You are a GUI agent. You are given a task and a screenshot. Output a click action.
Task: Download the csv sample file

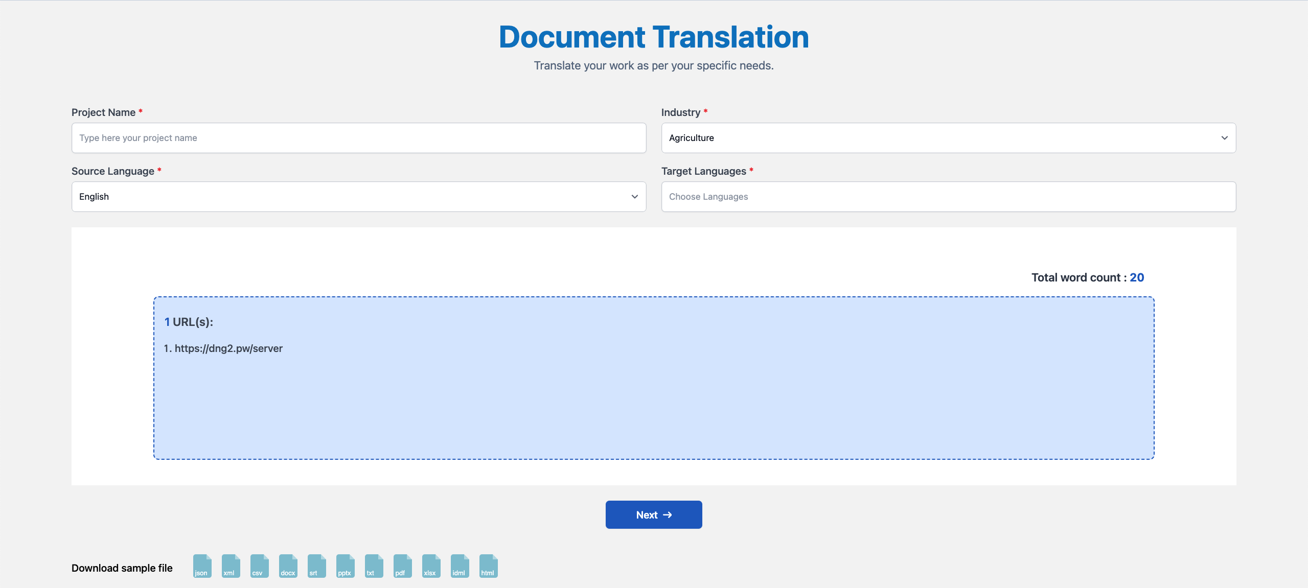coord(259,566)
